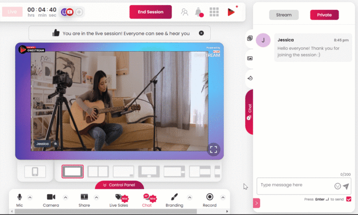Open the timer side panel icon
Viewport: 358px width, 215px height.
[250, 78]
